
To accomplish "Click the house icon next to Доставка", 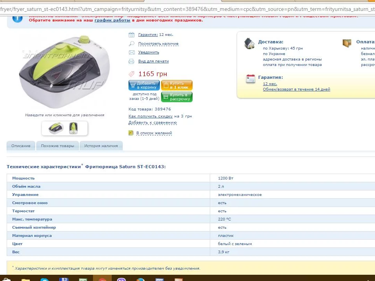I will 250,44.
